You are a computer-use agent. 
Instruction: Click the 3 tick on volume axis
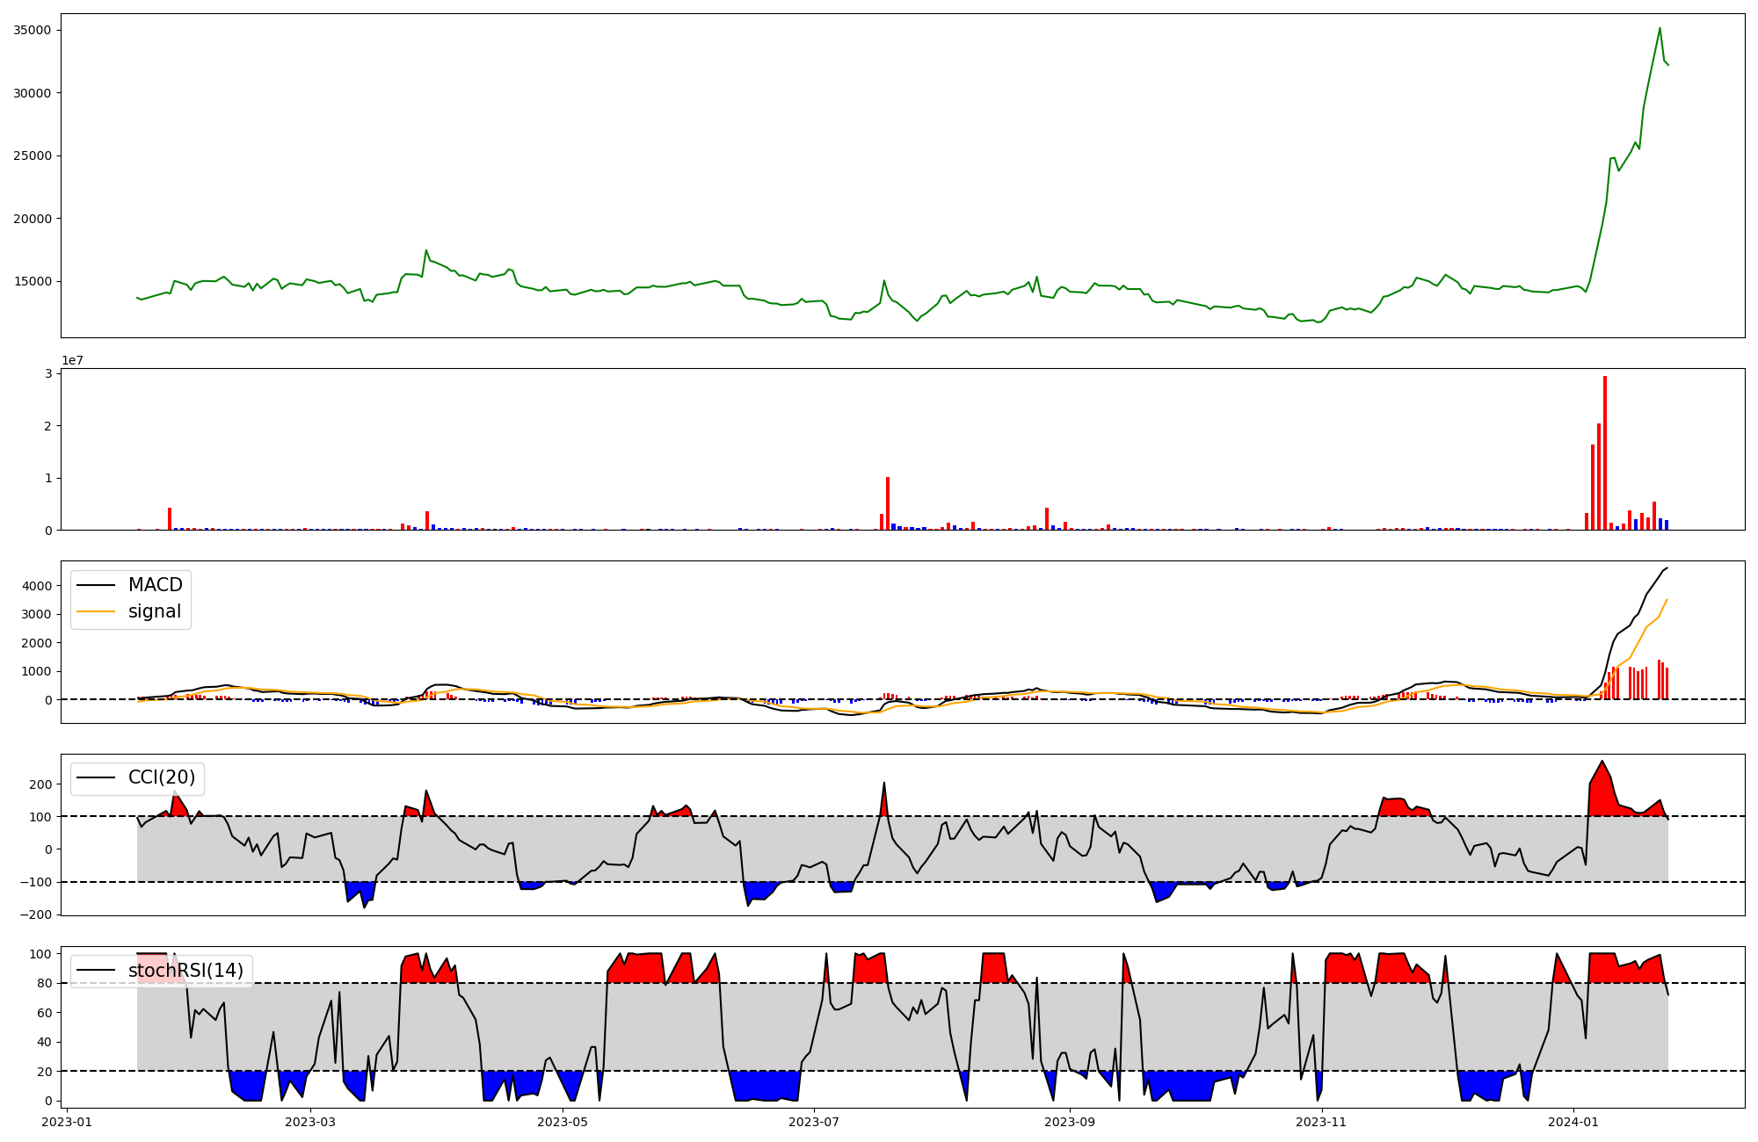tap(48, 373)
